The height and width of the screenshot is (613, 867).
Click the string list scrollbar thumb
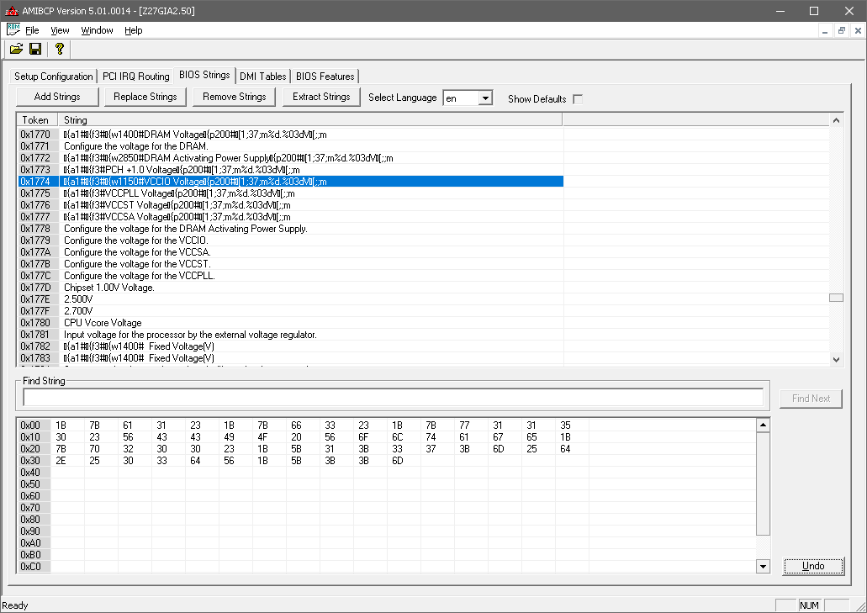tap(836, 298)
